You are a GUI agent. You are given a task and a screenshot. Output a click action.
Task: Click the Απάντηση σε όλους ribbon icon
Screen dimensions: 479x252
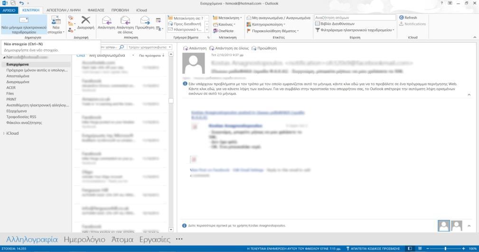(125, 20)
